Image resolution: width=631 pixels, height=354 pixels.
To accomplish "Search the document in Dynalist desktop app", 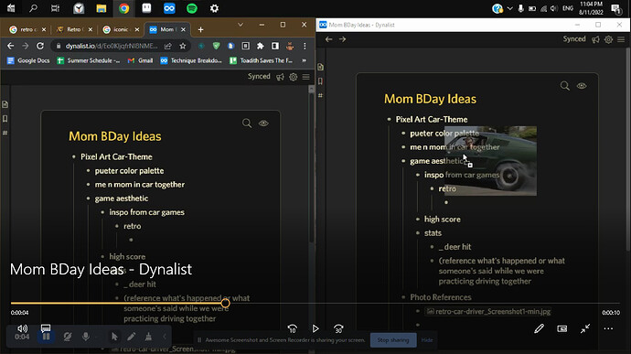I will coord(565,86).
